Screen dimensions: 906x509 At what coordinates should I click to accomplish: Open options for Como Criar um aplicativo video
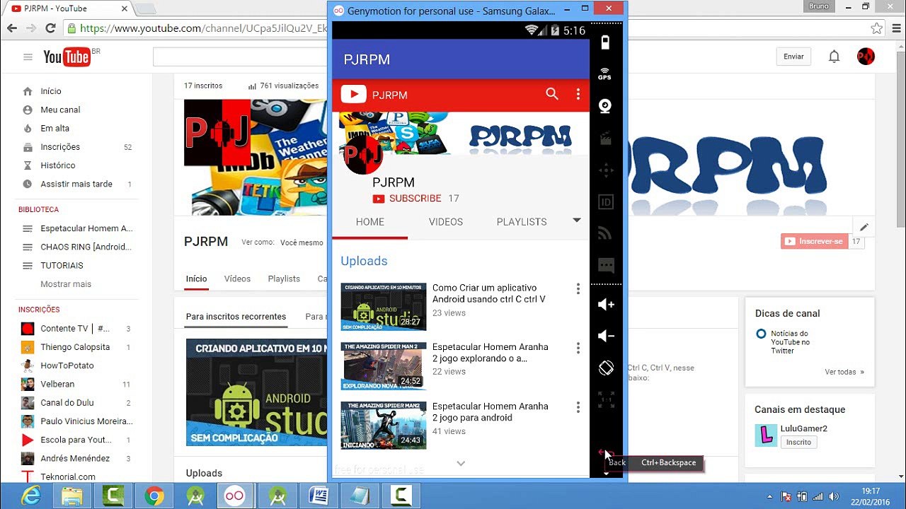point(578,288)
